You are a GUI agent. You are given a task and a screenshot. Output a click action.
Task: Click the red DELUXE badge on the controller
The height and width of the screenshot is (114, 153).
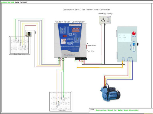coord(76,29)
